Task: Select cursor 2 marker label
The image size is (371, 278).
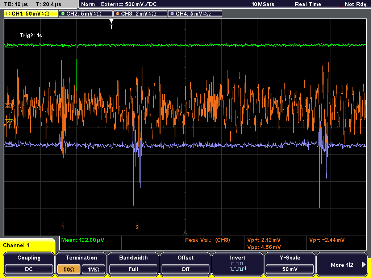Action: point(137,227)
